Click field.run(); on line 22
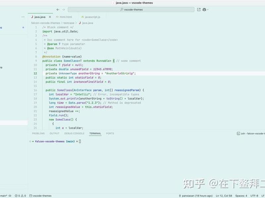The width and height of the screenshot is (265, 198). (x=59, y=115)
